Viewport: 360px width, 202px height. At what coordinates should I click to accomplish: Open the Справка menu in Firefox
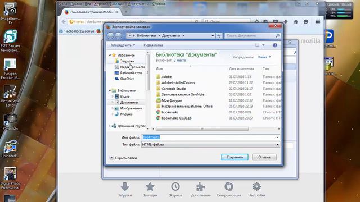[x=159, y=4]
